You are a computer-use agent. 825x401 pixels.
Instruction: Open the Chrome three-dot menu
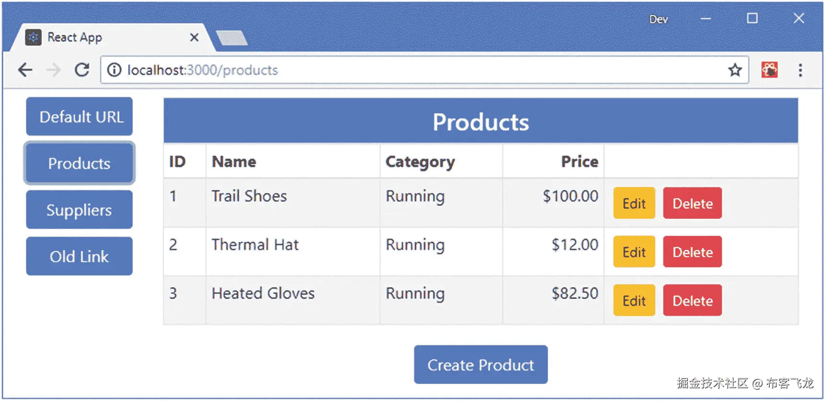800,70
